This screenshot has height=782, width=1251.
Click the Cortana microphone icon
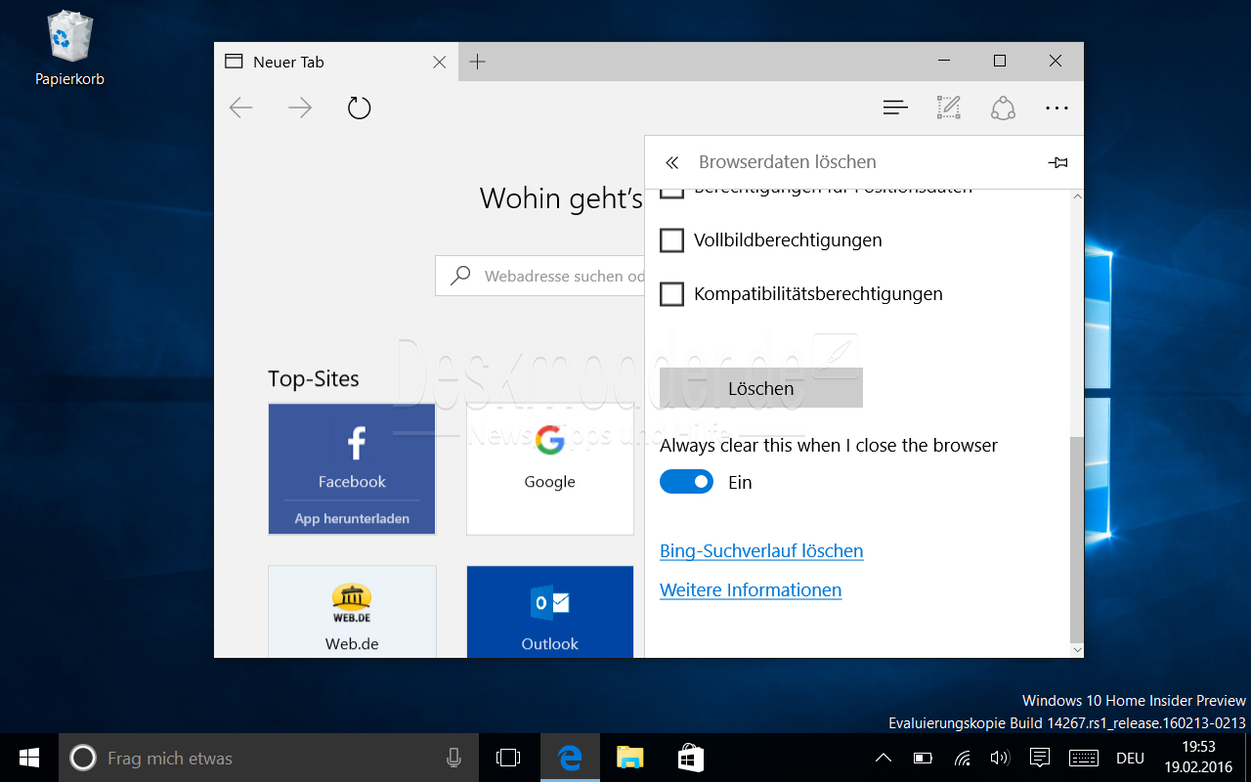pyautogui.click(x=453, y=758)
